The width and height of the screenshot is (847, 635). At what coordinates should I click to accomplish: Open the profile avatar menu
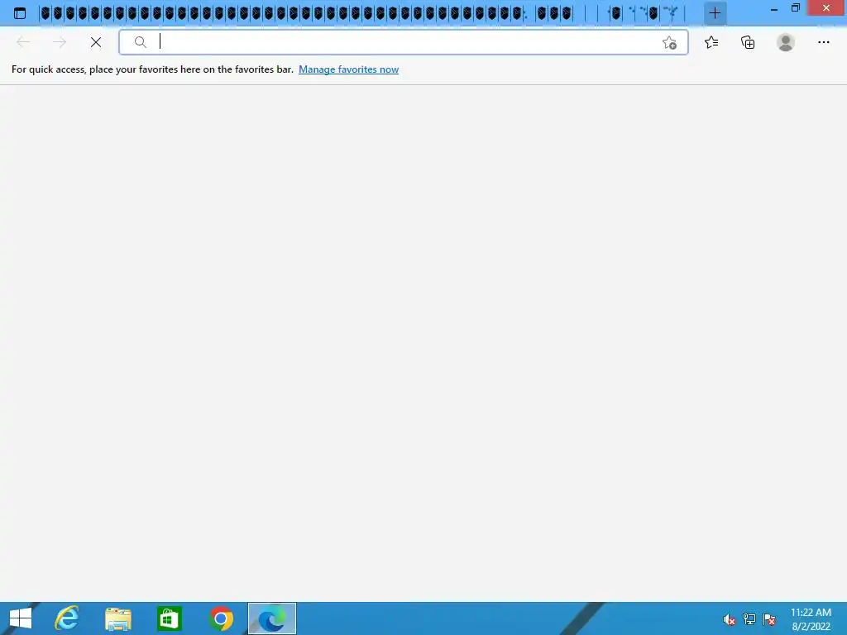[786, 42]
